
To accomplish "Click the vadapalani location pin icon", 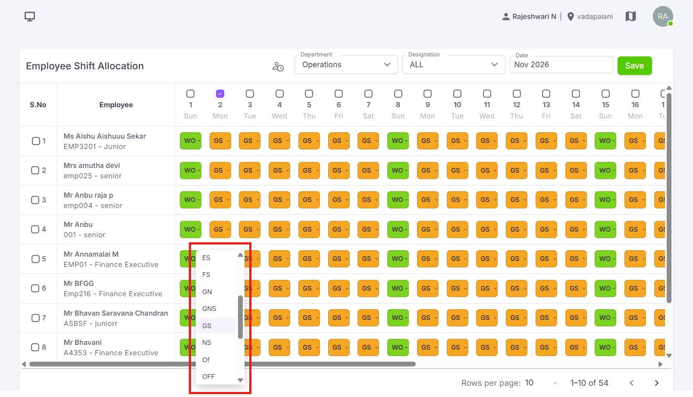I will [571, 17].
